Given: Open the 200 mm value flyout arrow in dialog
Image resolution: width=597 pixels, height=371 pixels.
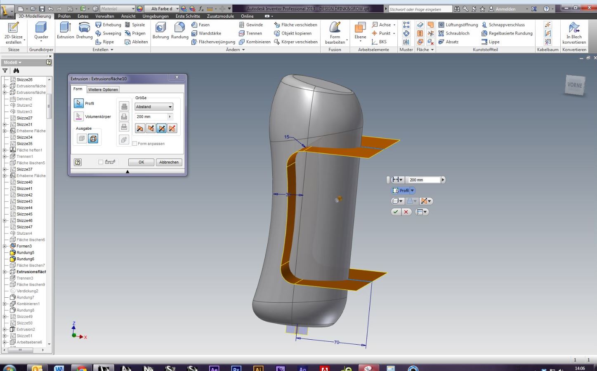Looking at the screenshot, I should click(170, 117).
